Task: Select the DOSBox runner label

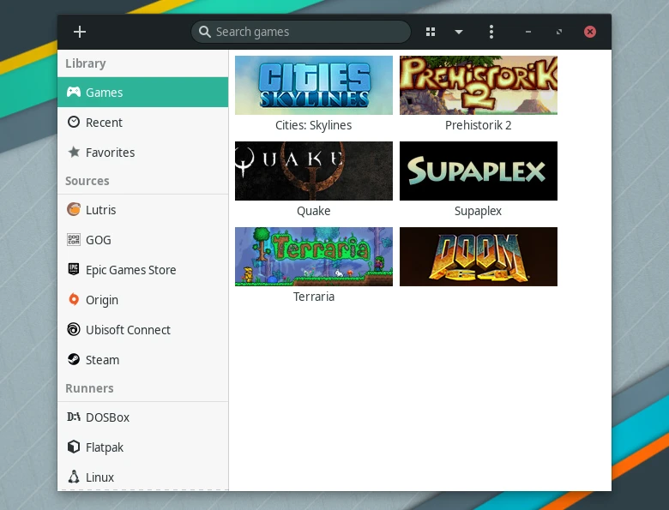Action: coord(107,417)
